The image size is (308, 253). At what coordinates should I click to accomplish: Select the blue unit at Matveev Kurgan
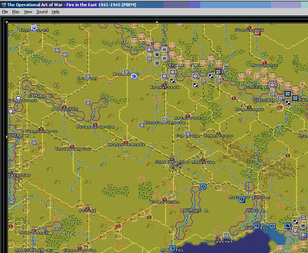(x=242, y=200)
